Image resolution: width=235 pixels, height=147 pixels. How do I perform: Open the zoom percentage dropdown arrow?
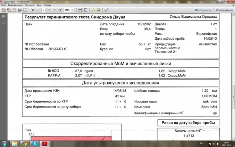(x=74, y=10)
